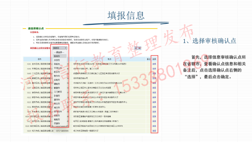Click the 填报信息 slide title
The width and height of the screenshot is (252, 142).
(126, 16)
